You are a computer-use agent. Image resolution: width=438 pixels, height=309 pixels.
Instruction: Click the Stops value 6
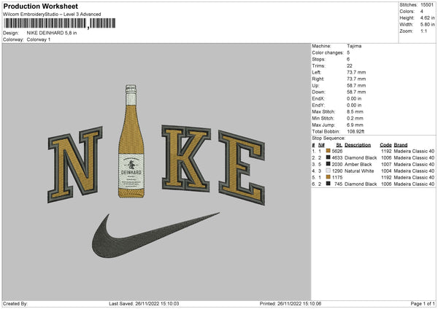(348, 59)
